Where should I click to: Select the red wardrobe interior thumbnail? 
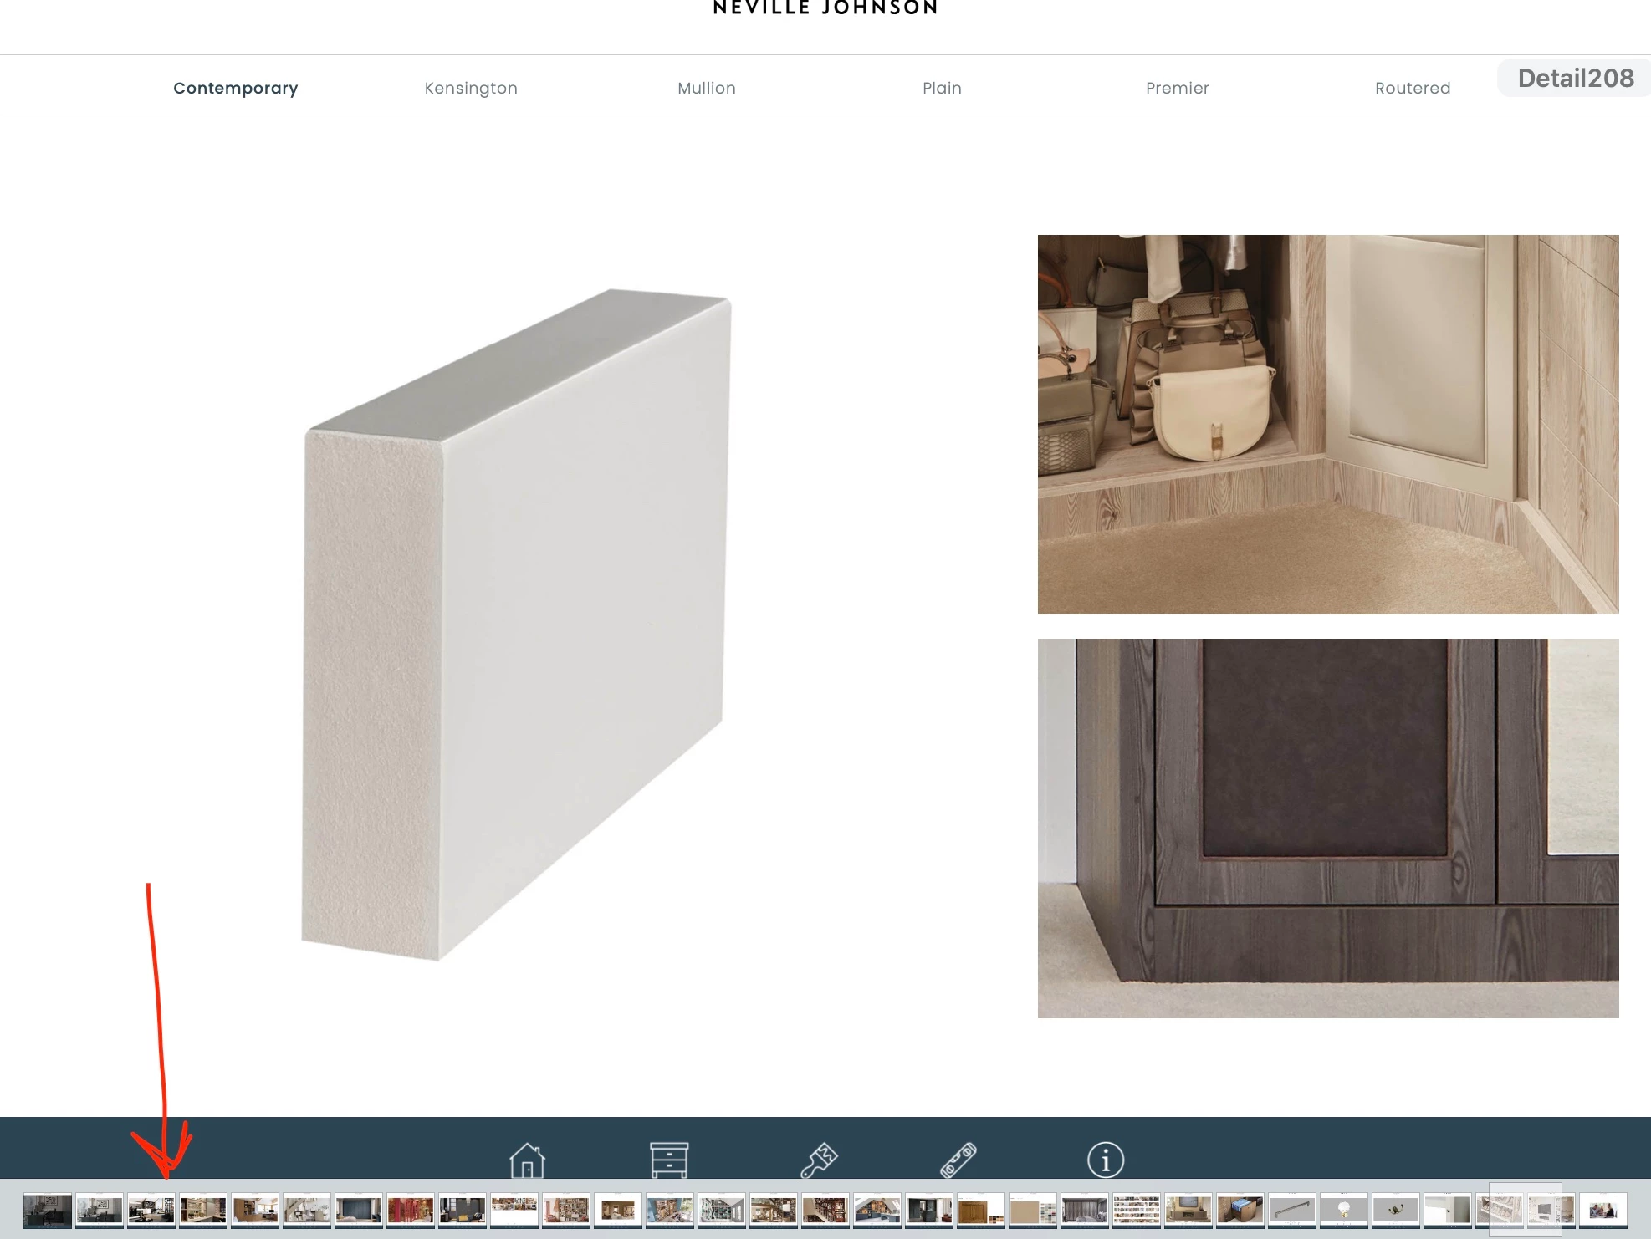click(411, 1210)
